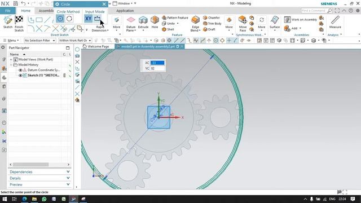
Task: Open the Sketch tool
Action: pyautogui.click(x=8, y=23)
